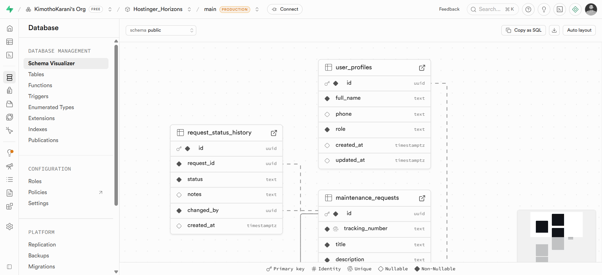Open Advisors lightbulb icon in sidebar
602x275 pixels.
[x=10, y=153]
